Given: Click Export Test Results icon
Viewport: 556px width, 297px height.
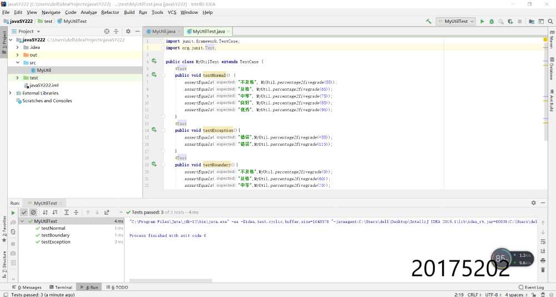Looking at the screenshot, I should coord(107,212).
